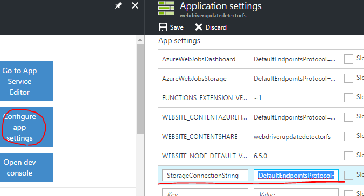Check slot checkbox for WEBSITE_NODE_DEFAULT_VERSION
364x196 pixels.
click(348, 156)
